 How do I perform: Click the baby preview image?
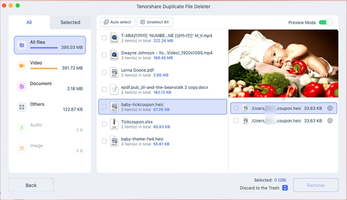tap(283, 64)
